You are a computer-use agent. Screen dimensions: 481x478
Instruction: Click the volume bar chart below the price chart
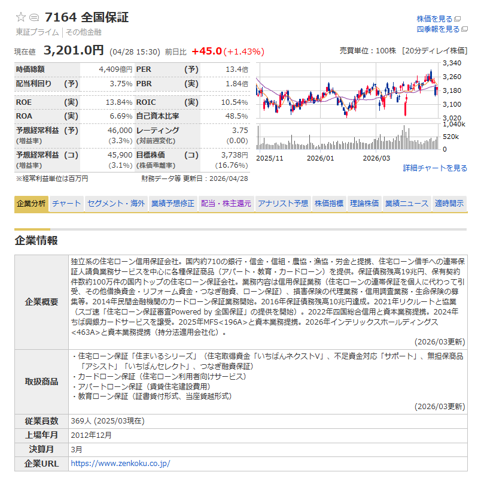coord(347,137)
